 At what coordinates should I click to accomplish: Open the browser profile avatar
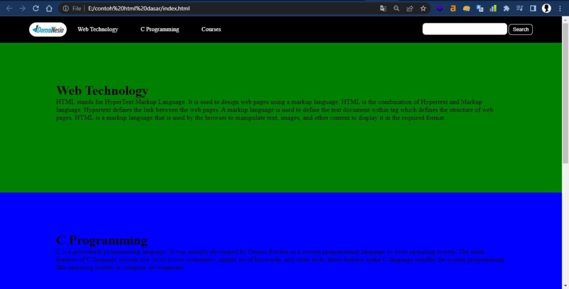point(547,8)
